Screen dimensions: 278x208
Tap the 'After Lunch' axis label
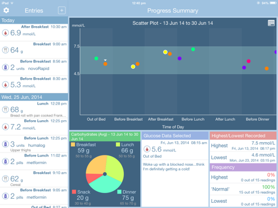[225, 119]
